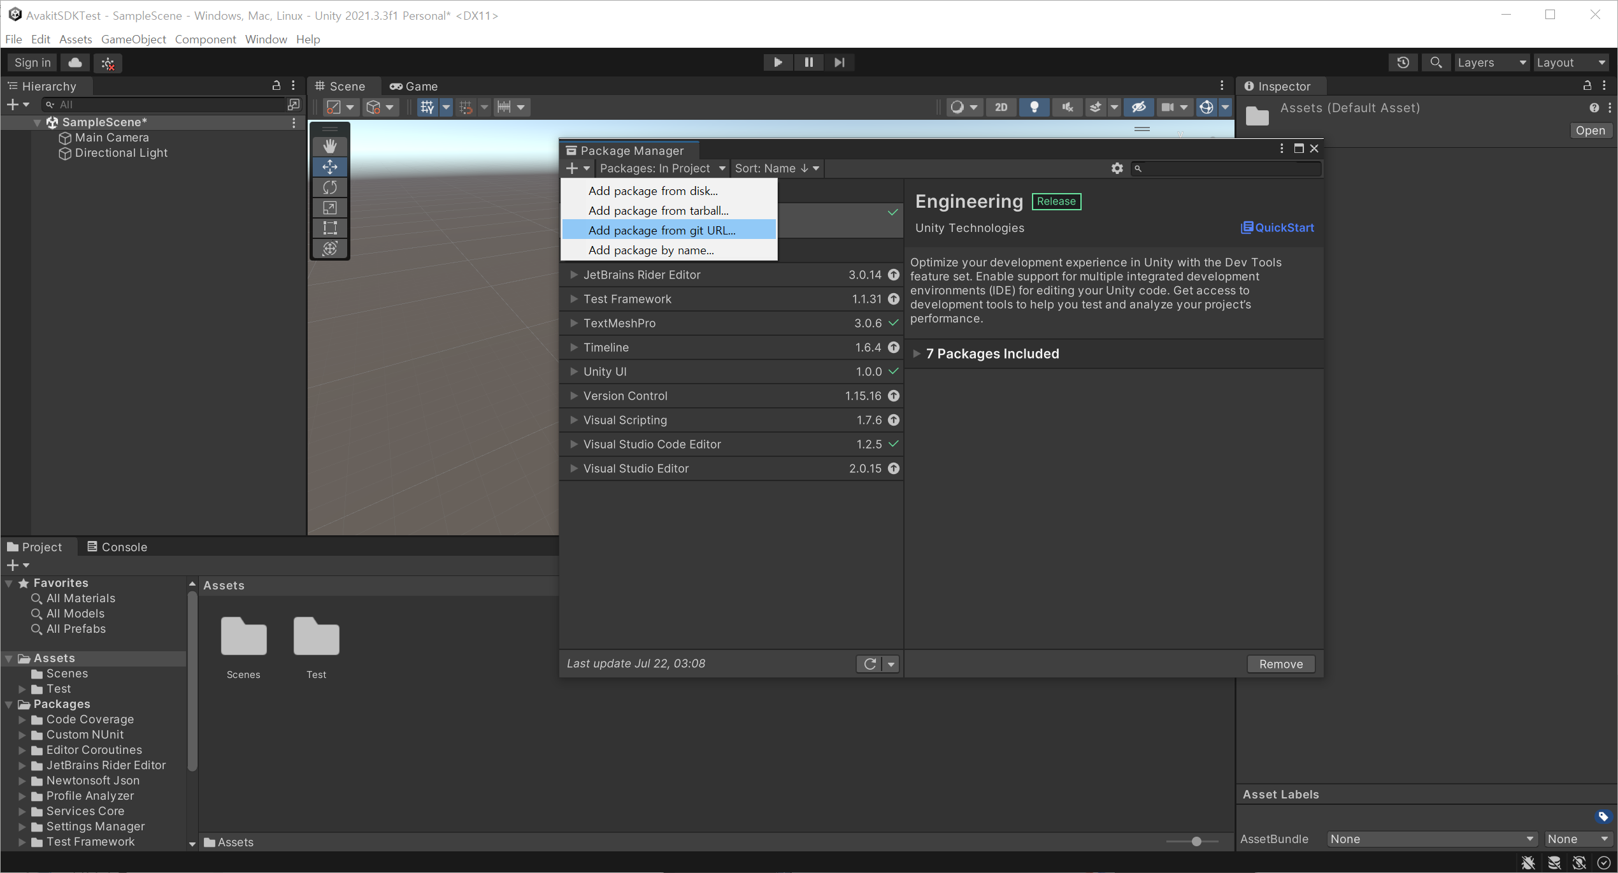Screen dimensions: 1618x873
Task: Select the Rect tool in Scene view
Action: [x=330, y=228]
